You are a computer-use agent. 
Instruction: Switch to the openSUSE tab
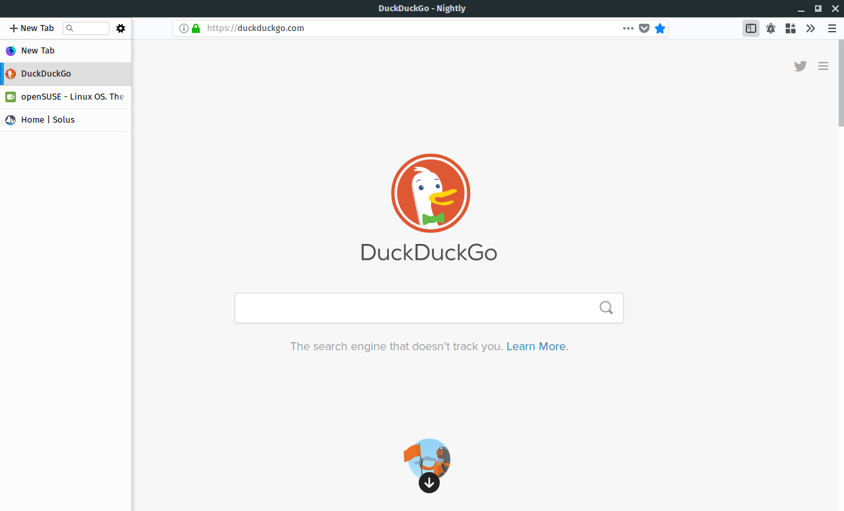point(66,97)
